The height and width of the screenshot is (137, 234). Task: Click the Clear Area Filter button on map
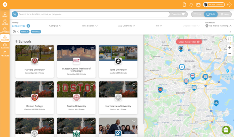(189, 42)
